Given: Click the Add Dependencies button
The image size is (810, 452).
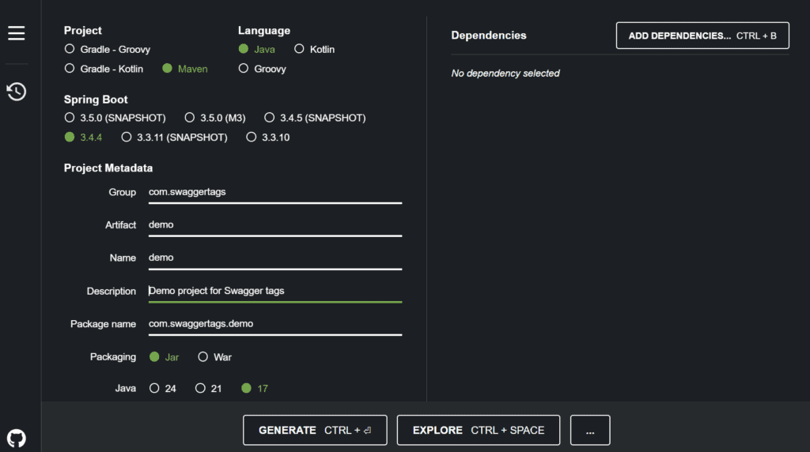Looking at the screenshot, I should (x=702, y=36).
